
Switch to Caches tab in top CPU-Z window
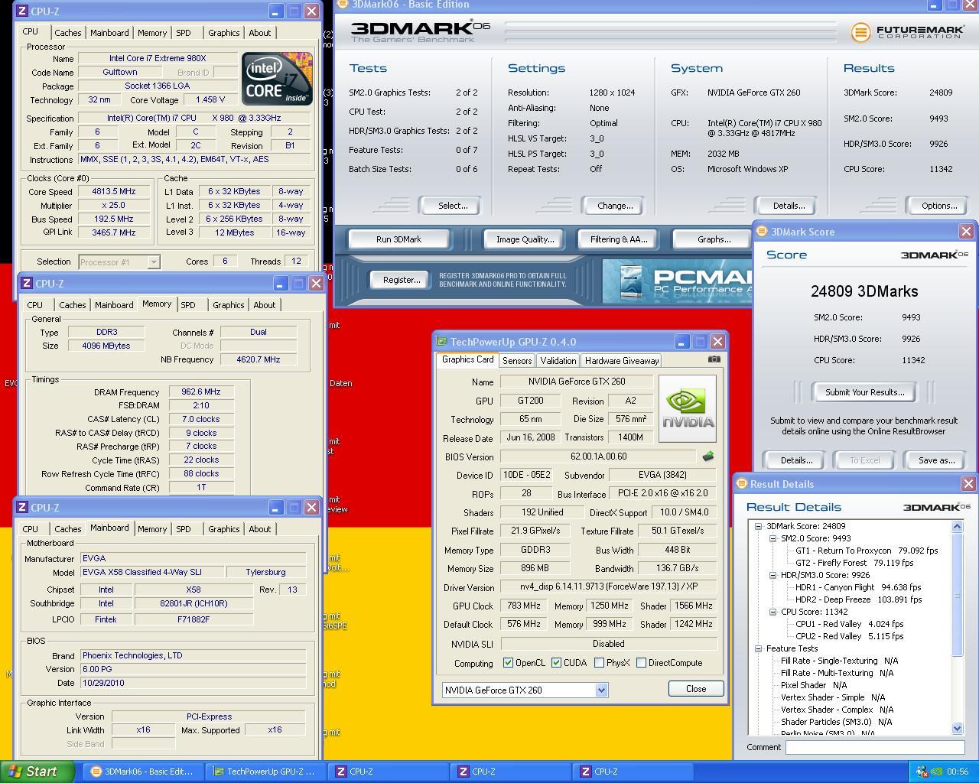tap(67, 33)
